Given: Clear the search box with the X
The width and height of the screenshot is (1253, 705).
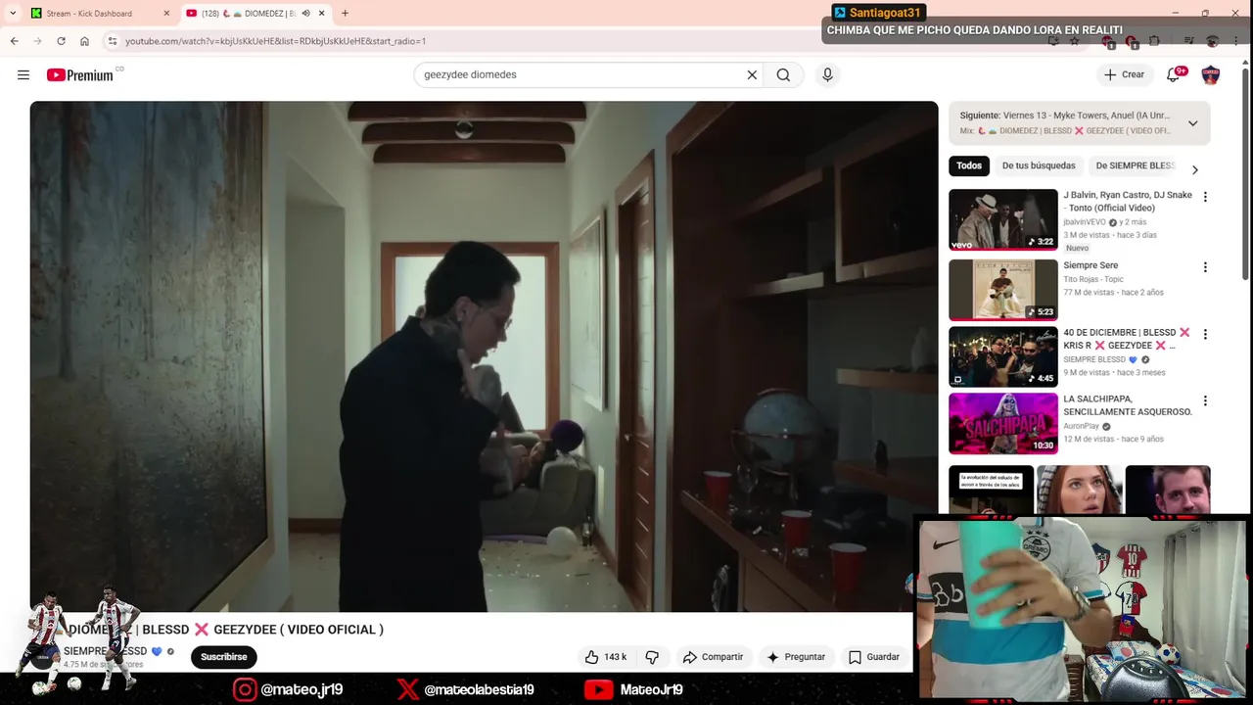Looking at the screenshot, I should click(752, 74).
